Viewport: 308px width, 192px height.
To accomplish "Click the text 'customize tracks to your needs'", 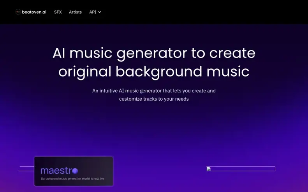I will [154, 99].
